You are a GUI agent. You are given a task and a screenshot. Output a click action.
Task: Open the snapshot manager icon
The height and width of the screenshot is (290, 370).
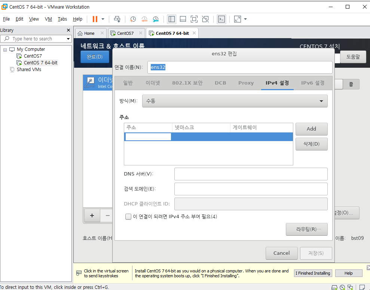point(156,19)
